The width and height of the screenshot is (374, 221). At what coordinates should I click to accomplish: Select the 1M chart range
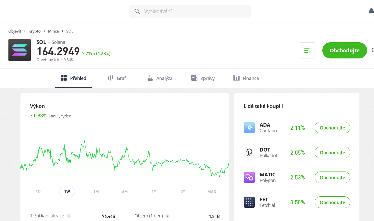[x=96, y=192]
